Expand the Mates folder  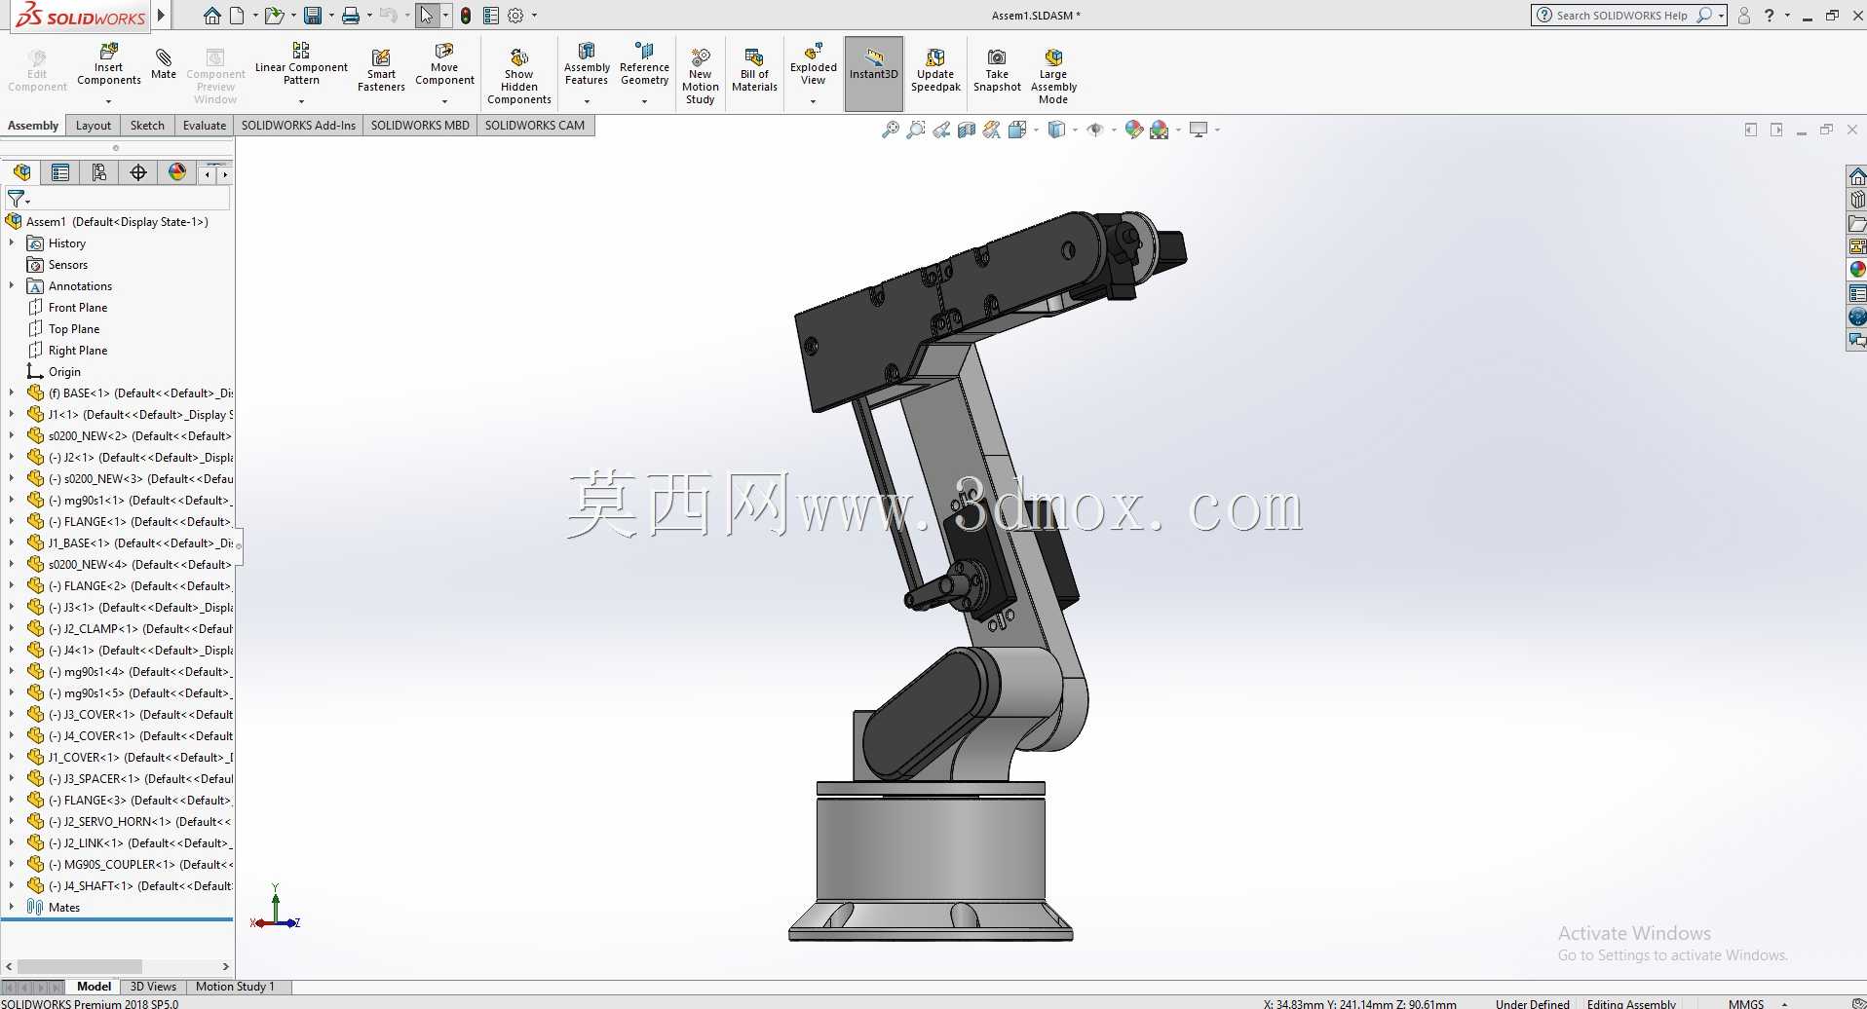12,907
